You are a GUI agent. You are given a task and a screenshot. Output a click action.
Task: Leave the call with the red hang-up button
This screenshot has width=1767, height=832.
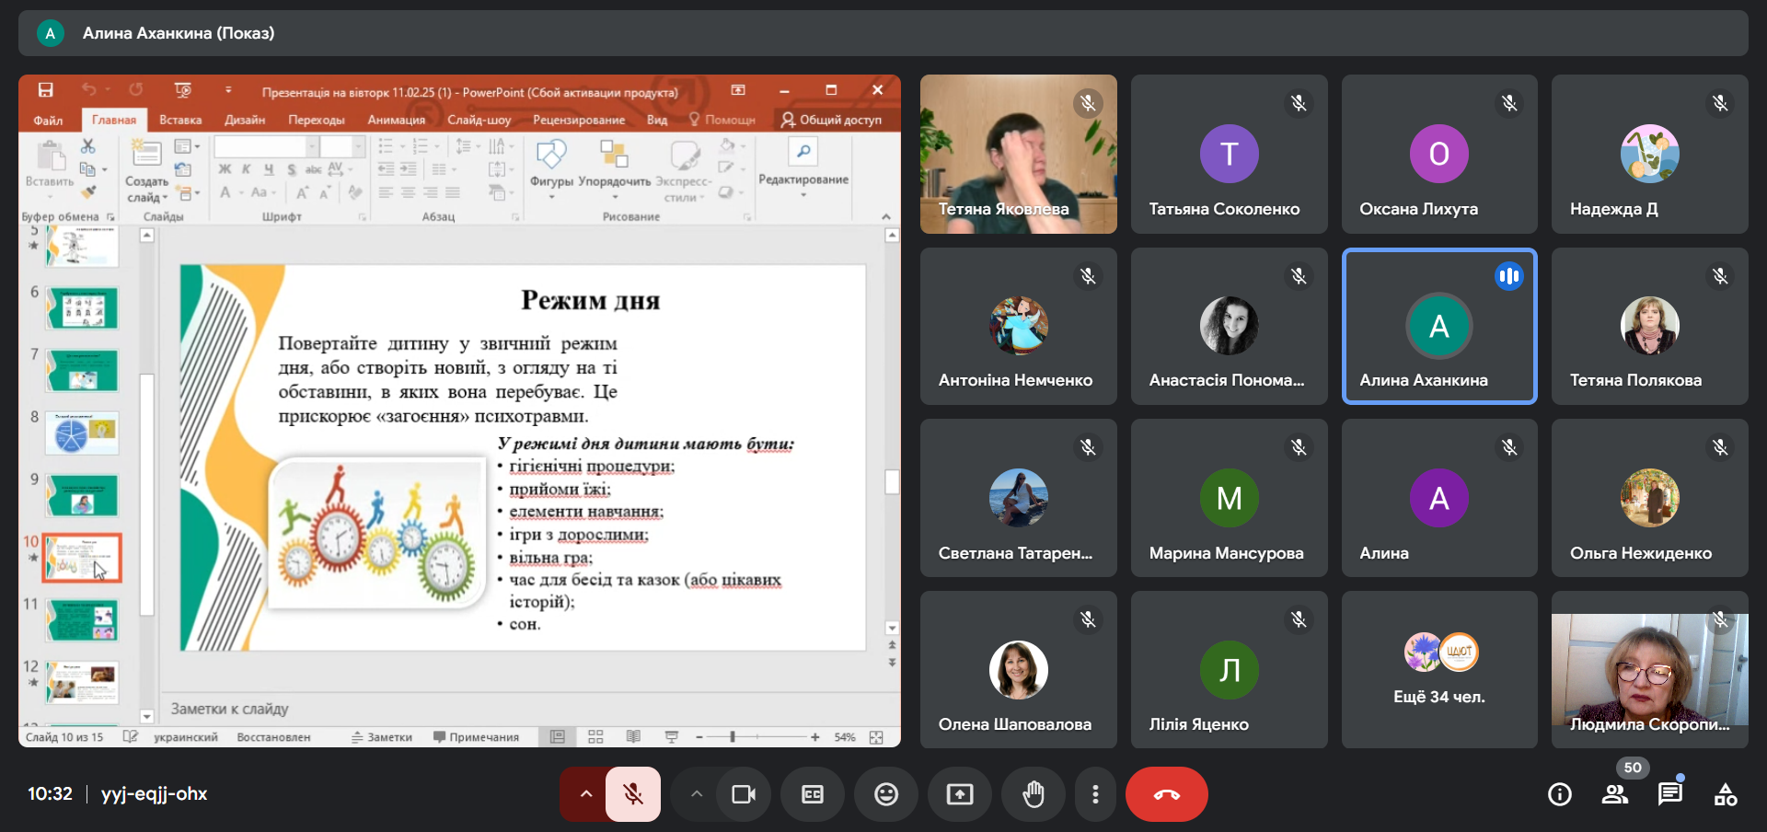[1166, 794]
